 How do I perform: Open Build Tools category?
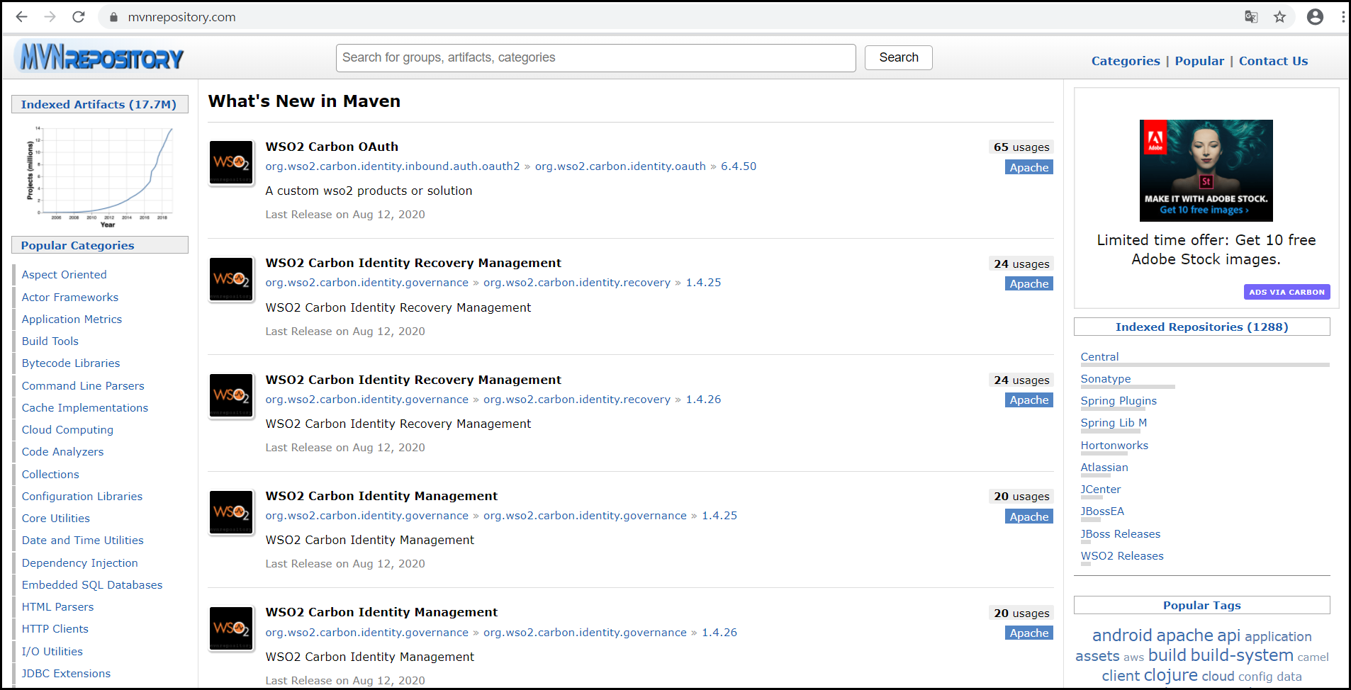(50, 341)
